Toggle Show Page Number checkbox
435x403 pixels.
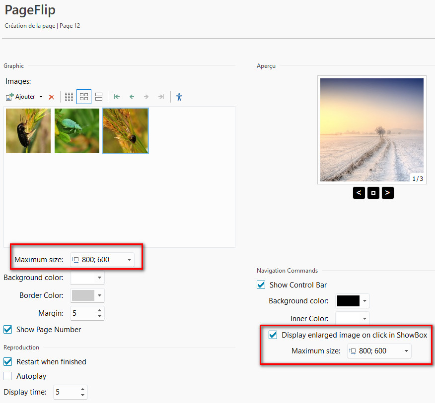tap(8, 329)
